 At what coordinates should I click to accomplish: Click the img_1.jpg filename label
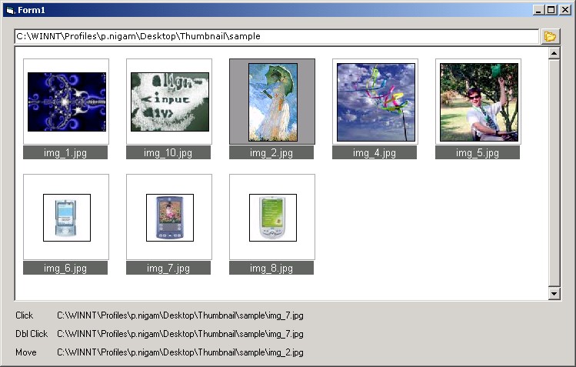click(x=65, y=153)
